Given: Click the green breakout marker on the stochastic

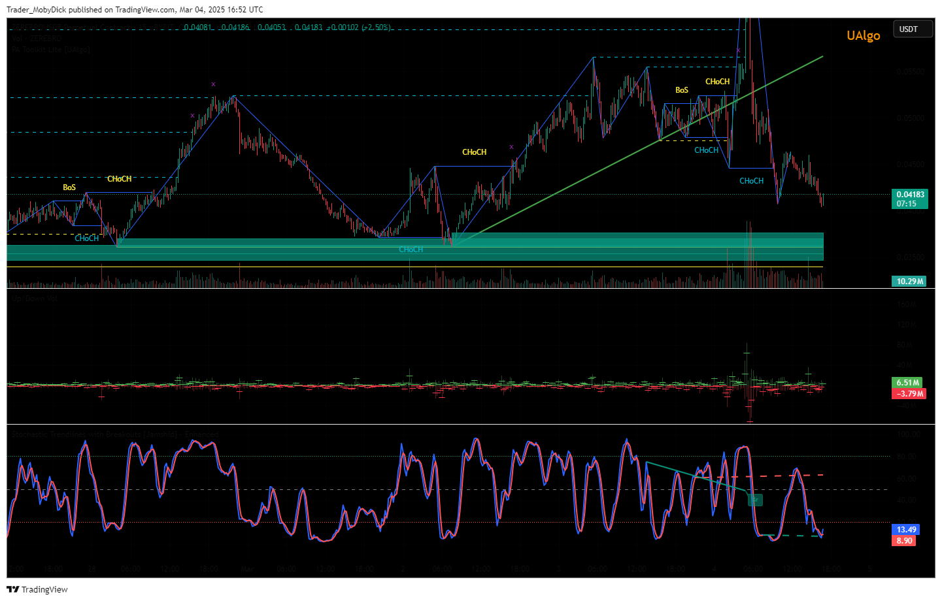Looking at the screenshot, I should (755, 500).
